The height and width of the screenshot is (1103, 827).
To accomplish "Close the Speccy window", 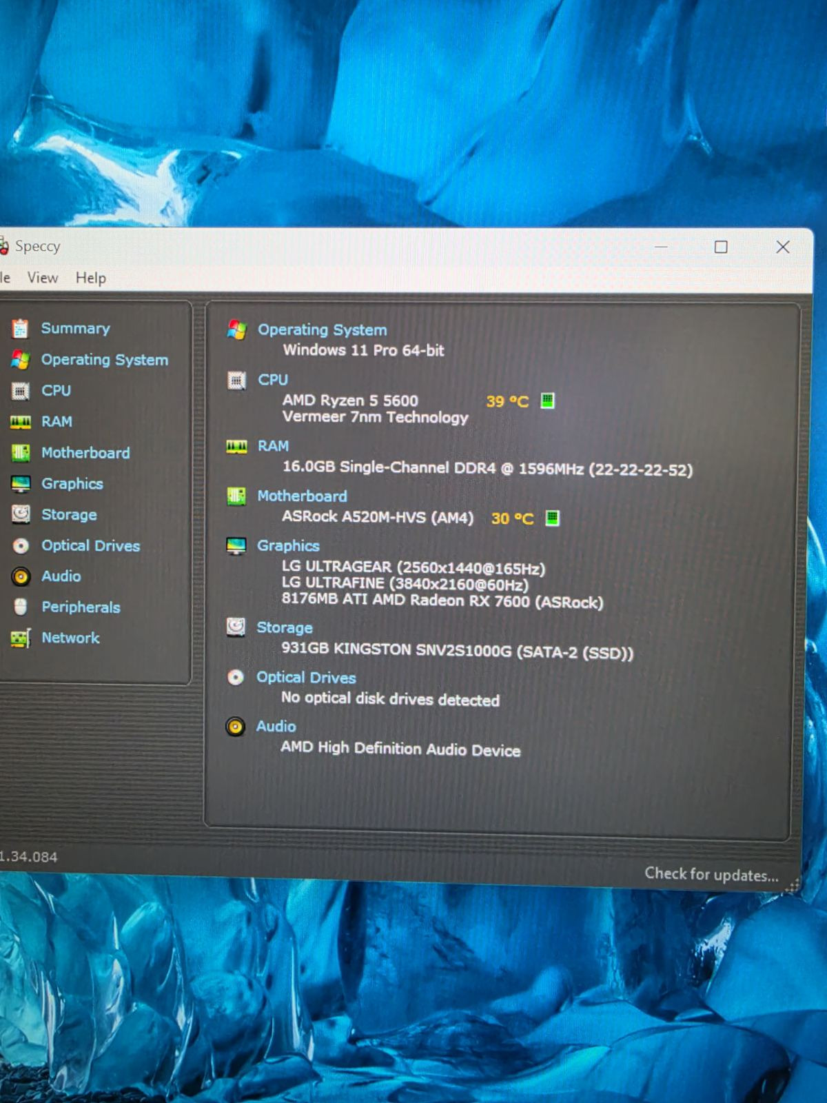I will click(783, 247).
